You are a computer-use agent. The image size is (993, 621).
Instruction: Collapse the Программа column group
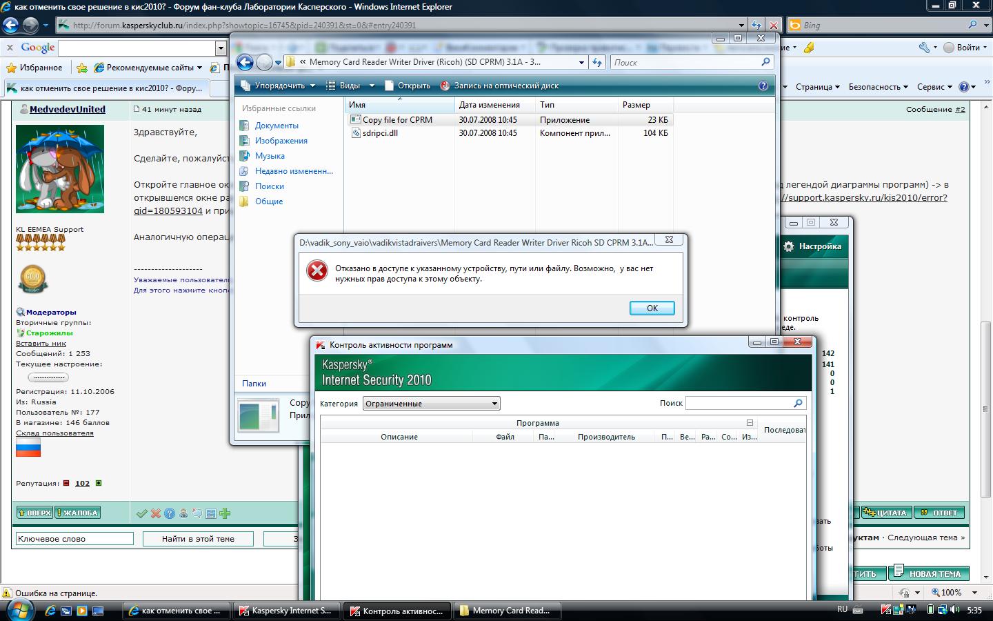tap(750, 423)
